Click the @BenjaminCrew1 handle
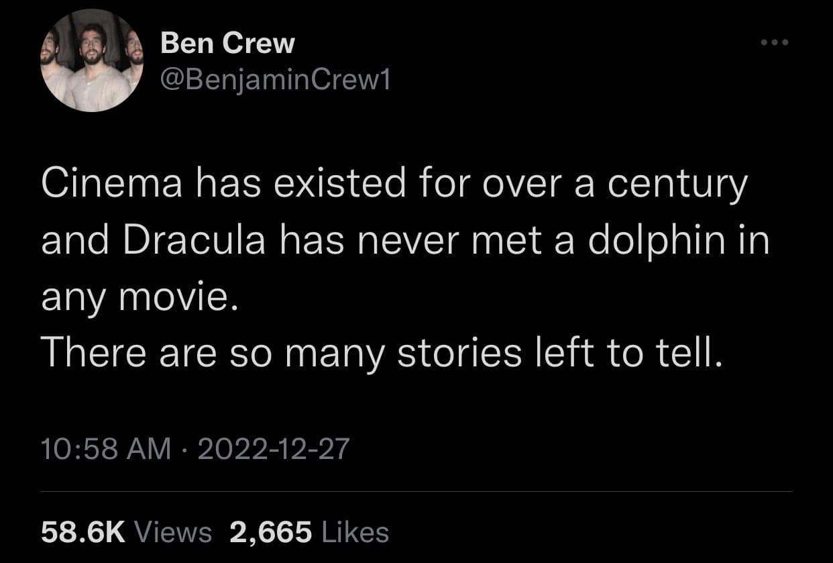The height and width of the screenshot is (563, 833). click(275, 81)
